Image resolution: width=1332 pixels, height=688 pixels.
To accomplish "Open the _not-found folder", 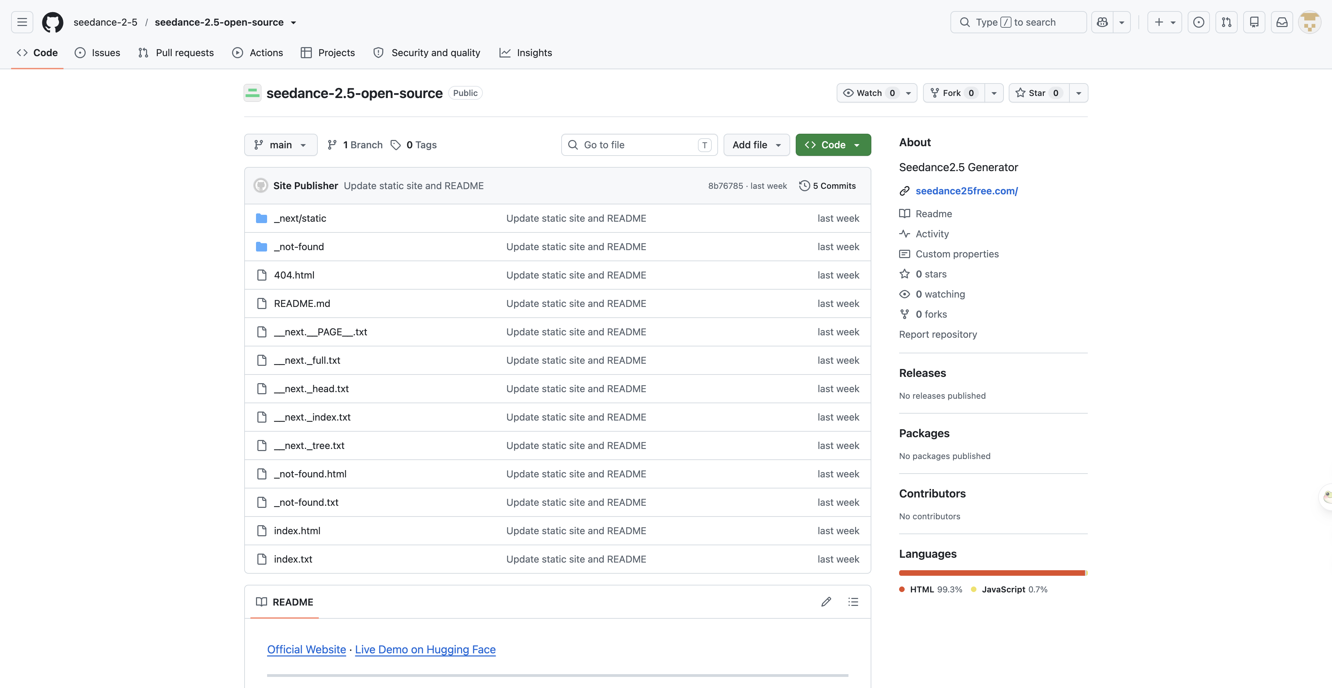I will pyautogui.click(x=299, y=247).
